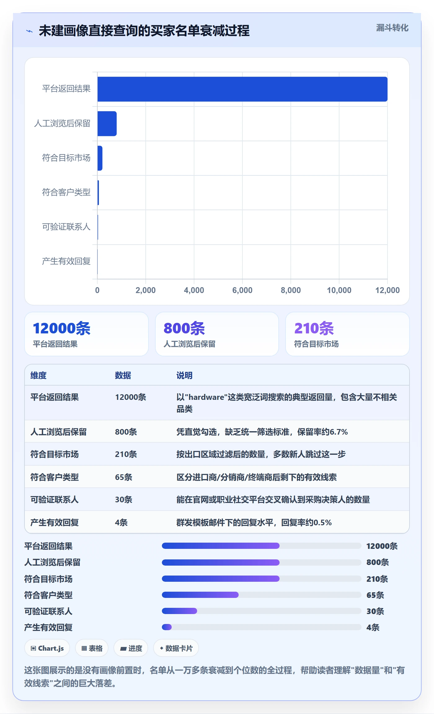Open the 12000条 stat card
The height and width of the screenshot is (714, 434).
(x=86, y=334)
